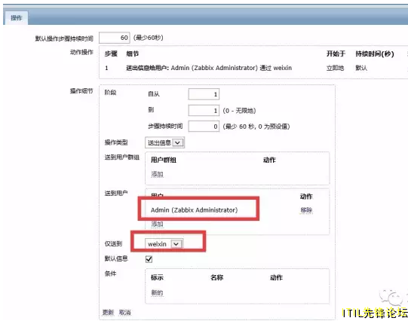Screen dimensions: 408x321
Task: Select Admin (Zabbix Administrator) user entry
Action: (194, 210)
